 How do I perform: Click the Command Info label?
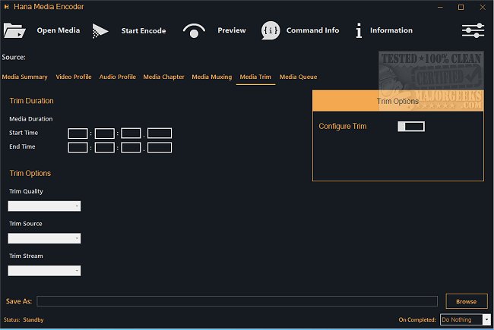click(x=312, y=30)
